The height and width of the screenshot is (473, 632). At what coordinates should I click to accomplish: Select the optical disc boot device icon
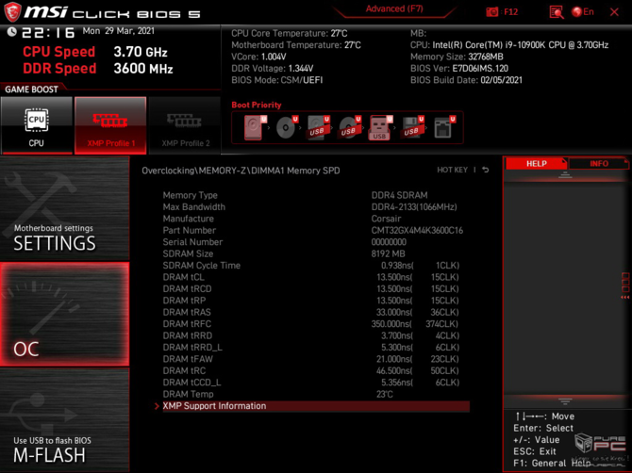[287, 127]
